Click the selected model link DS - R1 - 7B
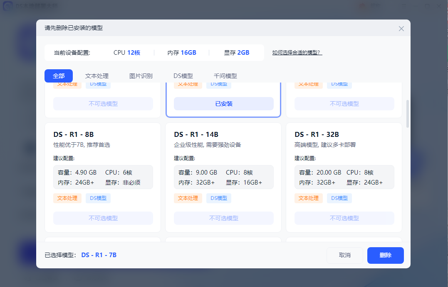This screenshot has width=448, height=287. pos(98,255)
